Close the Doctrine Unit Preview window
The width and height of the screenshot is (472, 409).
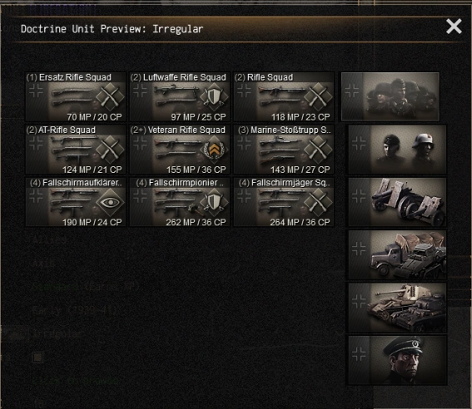point(454,27)
